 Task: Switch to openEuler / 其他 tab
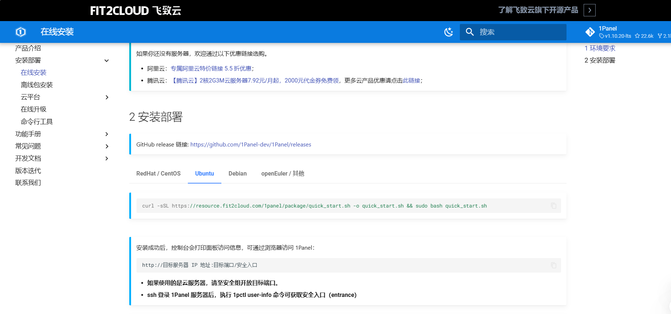pos(283,174)
